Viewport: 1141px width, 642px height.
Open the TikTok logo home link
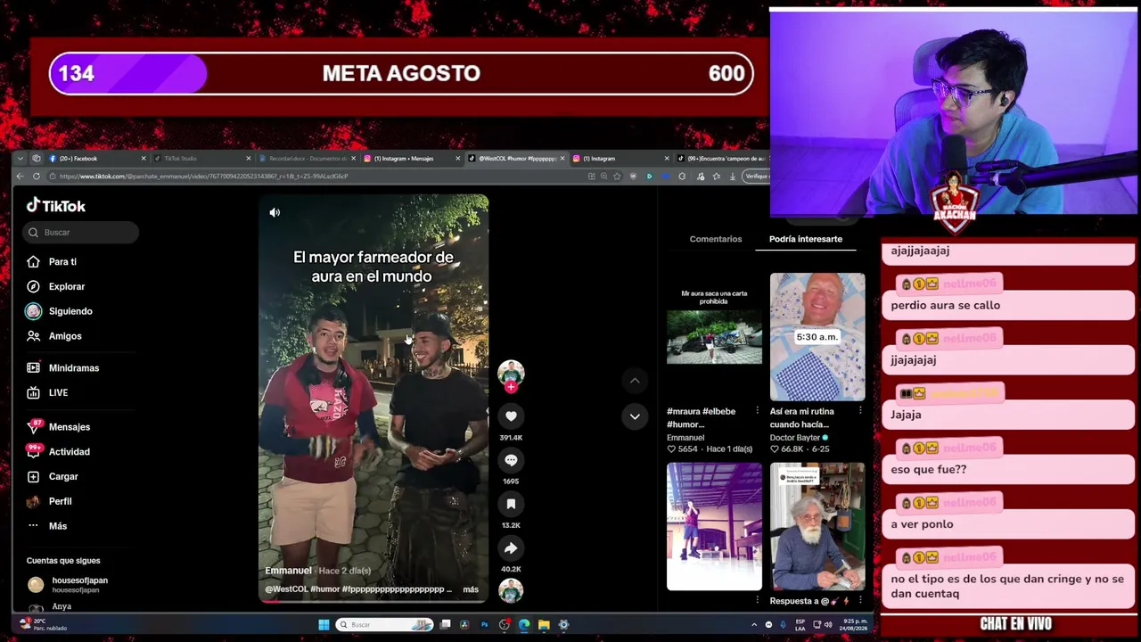click(56, 206)
